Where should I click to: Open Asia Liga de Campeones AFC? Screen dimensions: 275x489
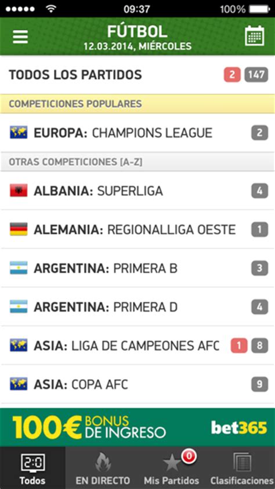tap(137, 345)
